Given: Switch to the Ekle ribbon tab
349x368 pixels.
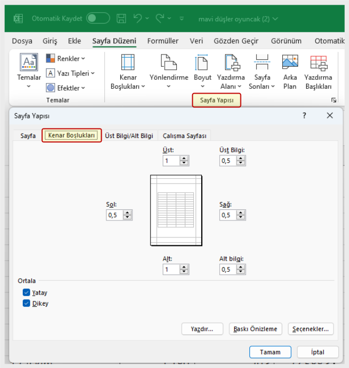Looking at the screenshot, I should (74, 41).
